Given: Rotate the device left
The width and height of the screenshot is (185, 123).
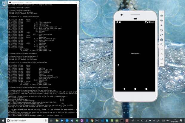Looking at the screenshot, I should [161, 30].
